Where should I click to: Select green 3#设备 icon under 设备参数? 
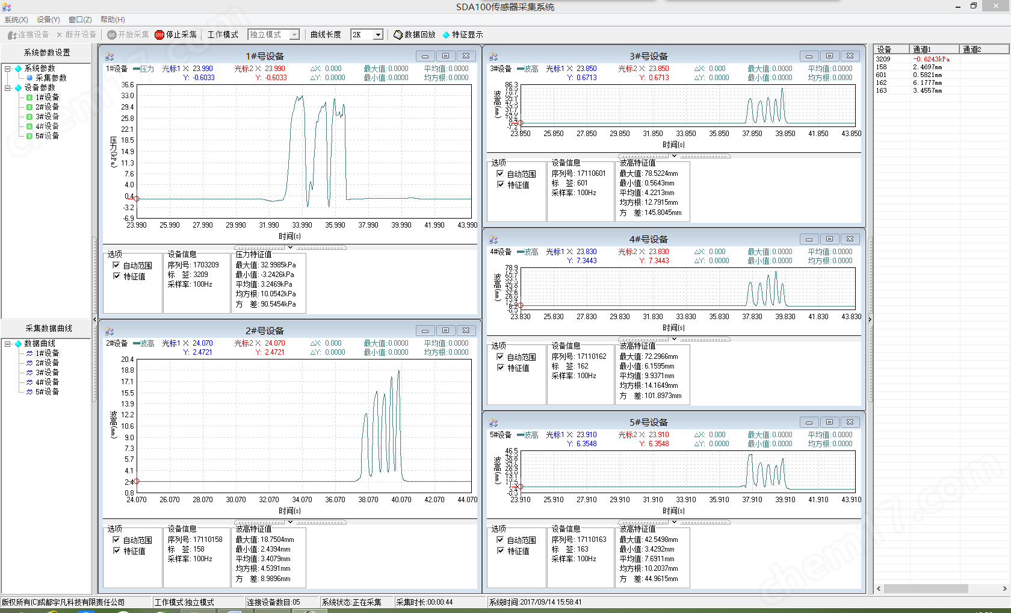tap(29, 117)
